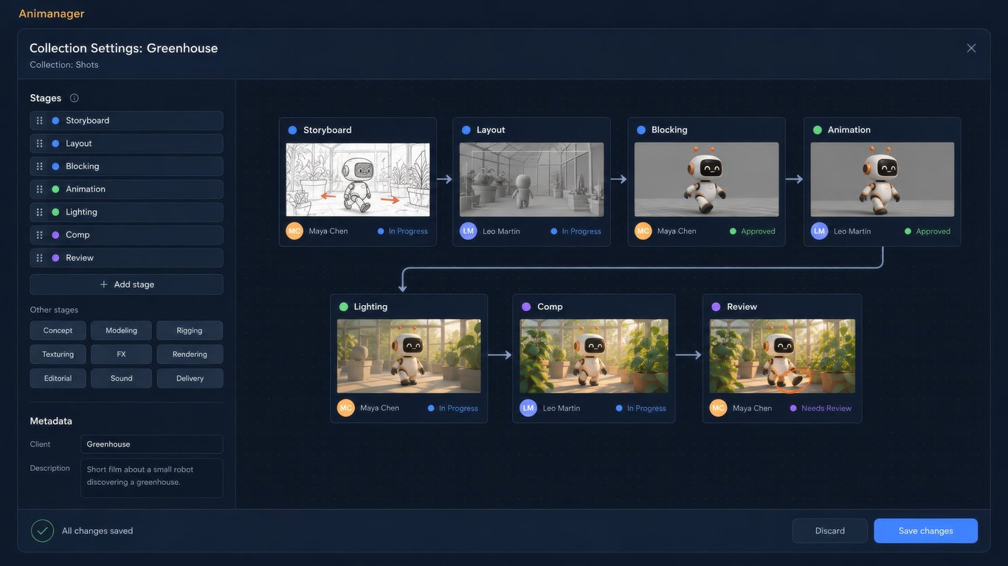Viewport: 1008px width, 566px height.
Task: Select the Review row in Stages list
Action: [x=126, y=258]
